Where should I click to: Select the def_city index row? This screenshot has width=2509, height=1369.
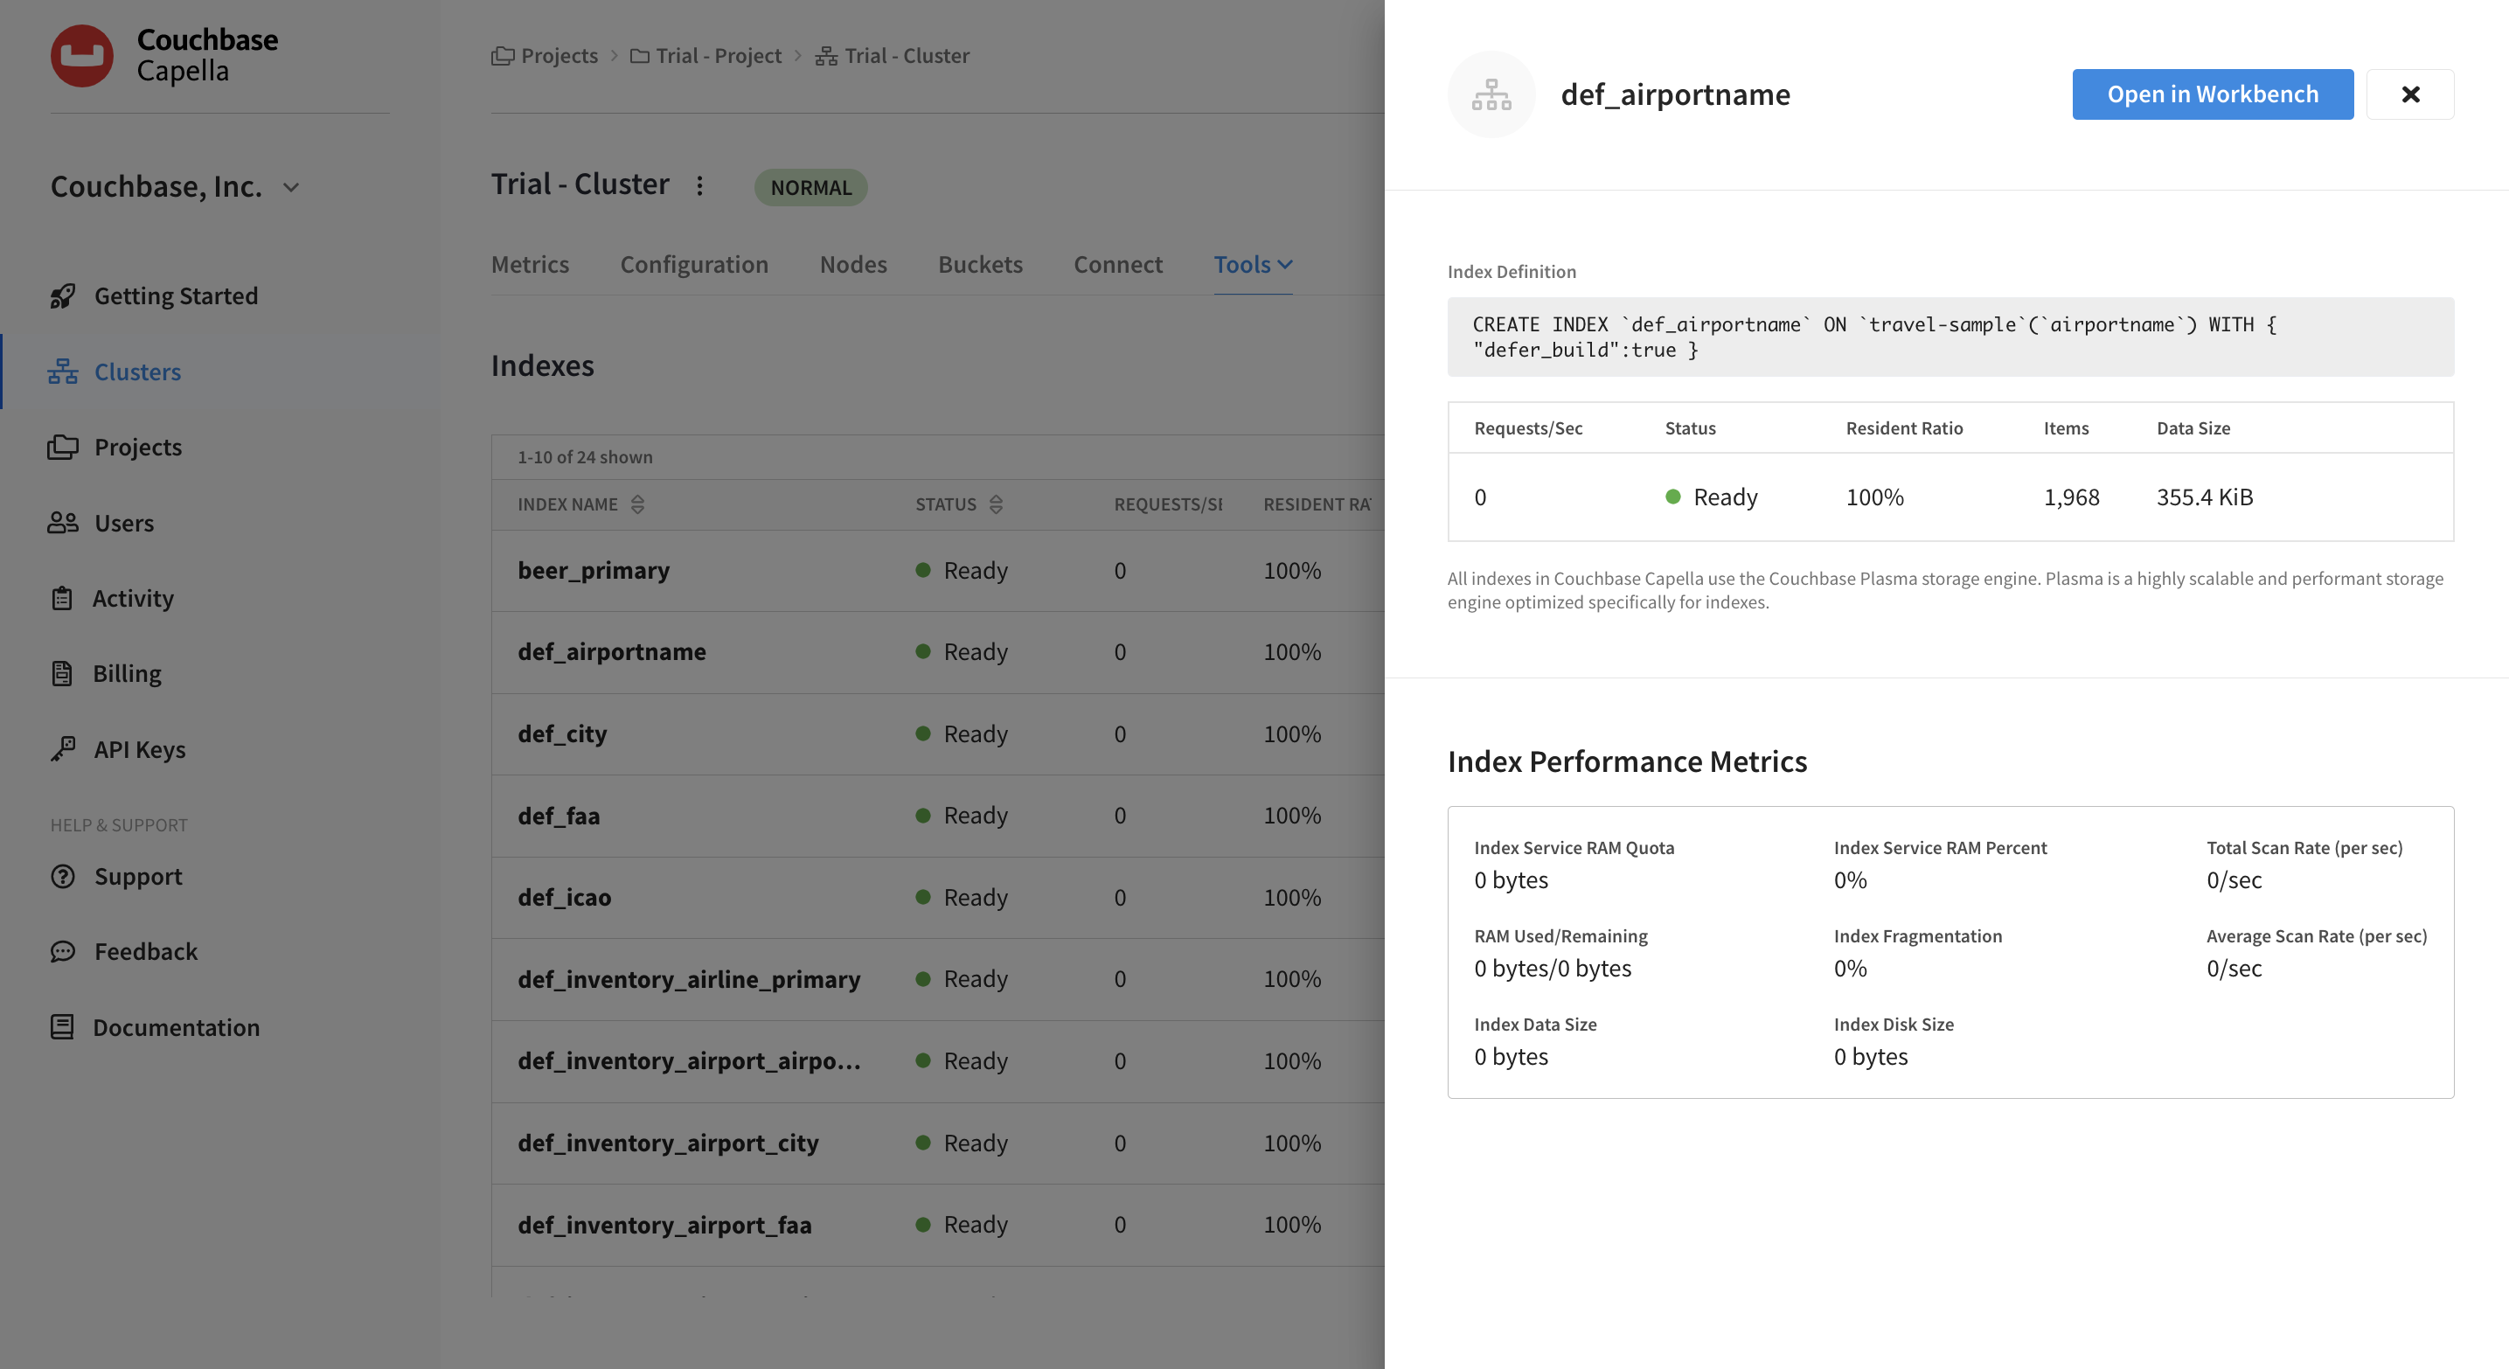[563, 734]
